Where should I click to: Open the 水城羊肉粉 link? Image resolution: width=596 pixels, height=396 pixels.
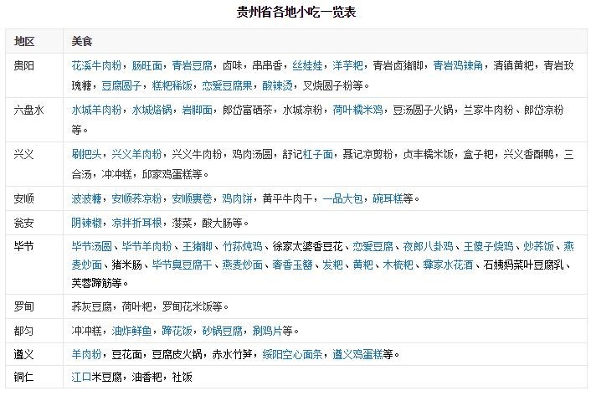pos(97,110)
